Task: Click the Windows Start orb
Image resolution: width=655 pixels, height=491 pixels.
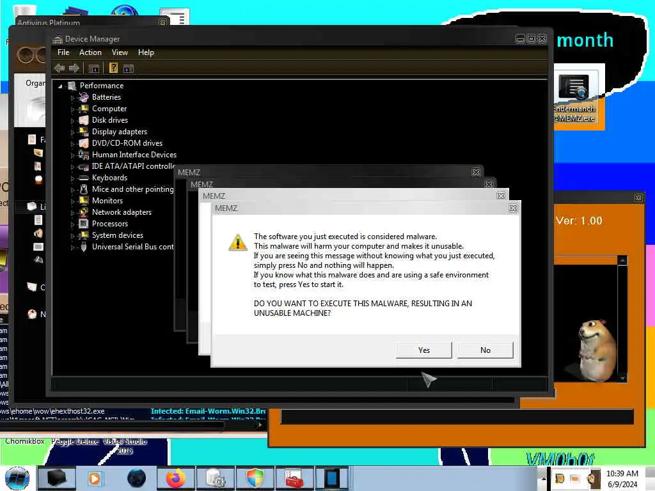Action: 17,478
